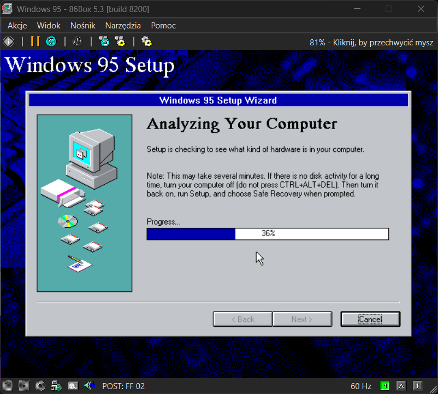This screenshot has width=438, height=394.
Task: Click the hard disk status bar icon
Action: coord(73,386)
